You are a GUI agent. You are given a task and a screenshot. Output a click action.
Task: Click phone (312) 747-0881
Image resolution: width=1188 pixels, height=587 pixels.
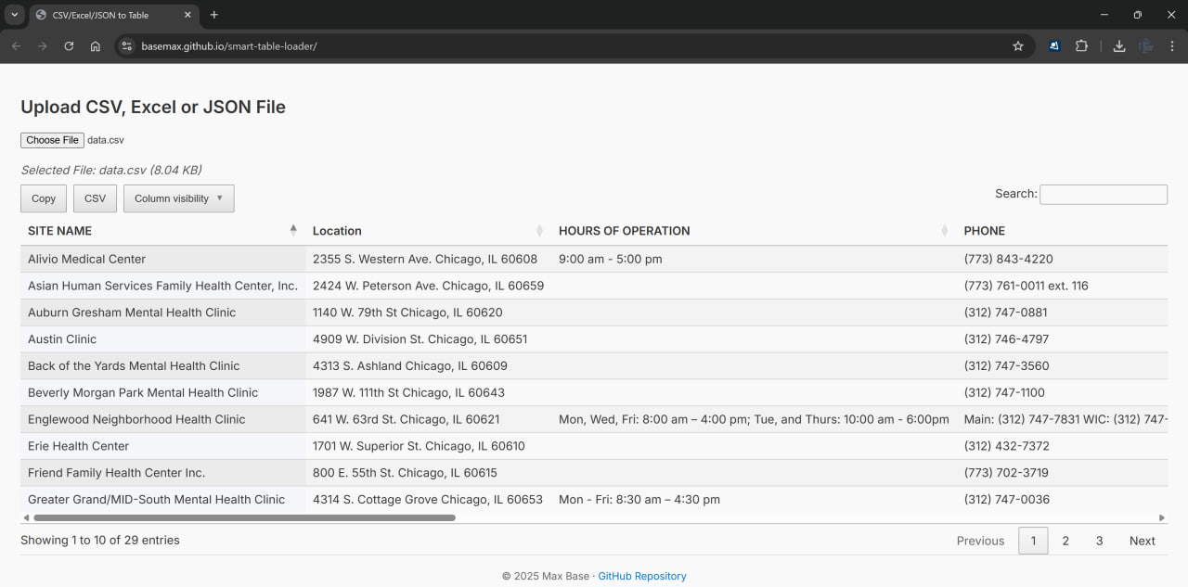point(1006,313)
